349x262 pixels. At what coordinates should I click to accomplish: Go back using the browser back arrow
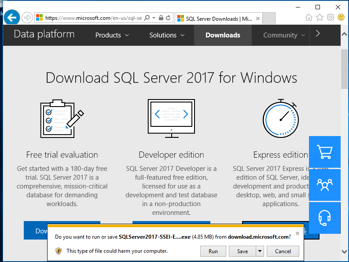pyautogui.click(x=12, y=17)
